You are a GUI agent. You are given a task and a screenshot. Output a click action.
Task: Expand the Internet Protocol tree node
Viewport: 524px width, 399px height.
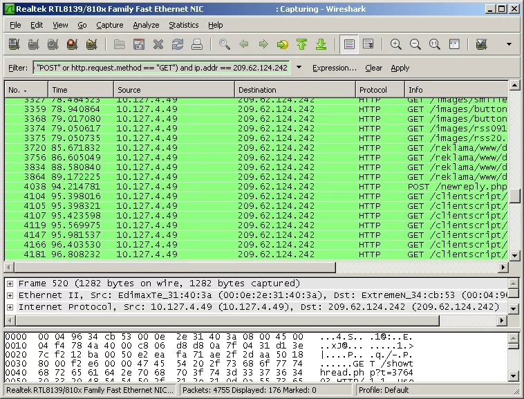click(10, 307)
